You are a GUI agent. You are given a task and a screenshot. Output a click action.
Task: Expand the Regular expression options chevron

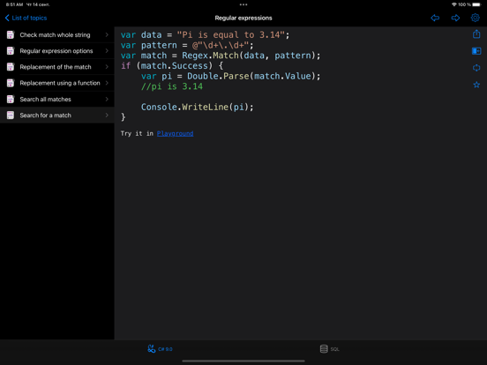[107, 50]
